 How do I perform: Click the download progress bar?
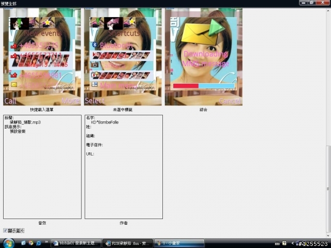204,86
